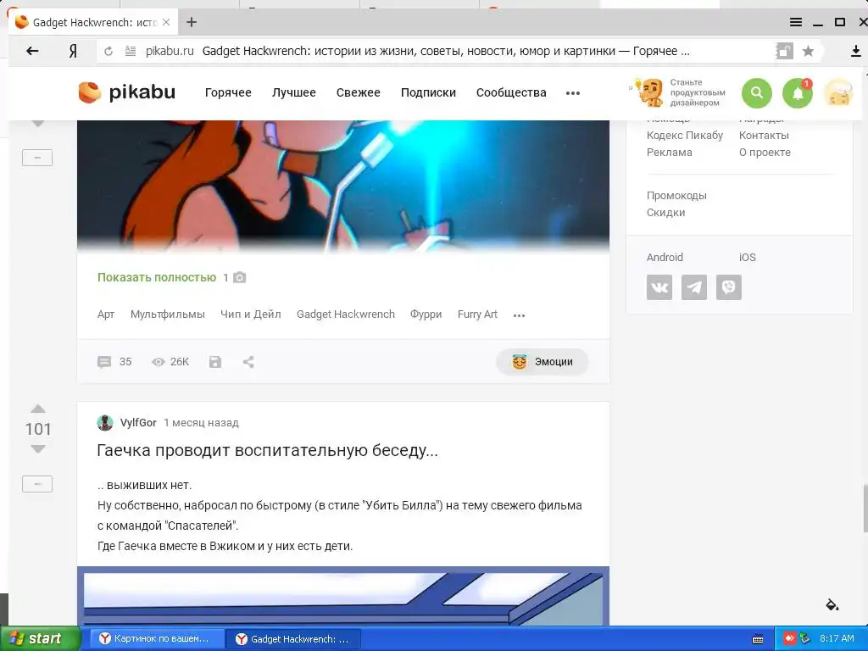Select the Gadget Hackwrench browser tab
This screenshot has width=868, height=651.
click(93, 23)
